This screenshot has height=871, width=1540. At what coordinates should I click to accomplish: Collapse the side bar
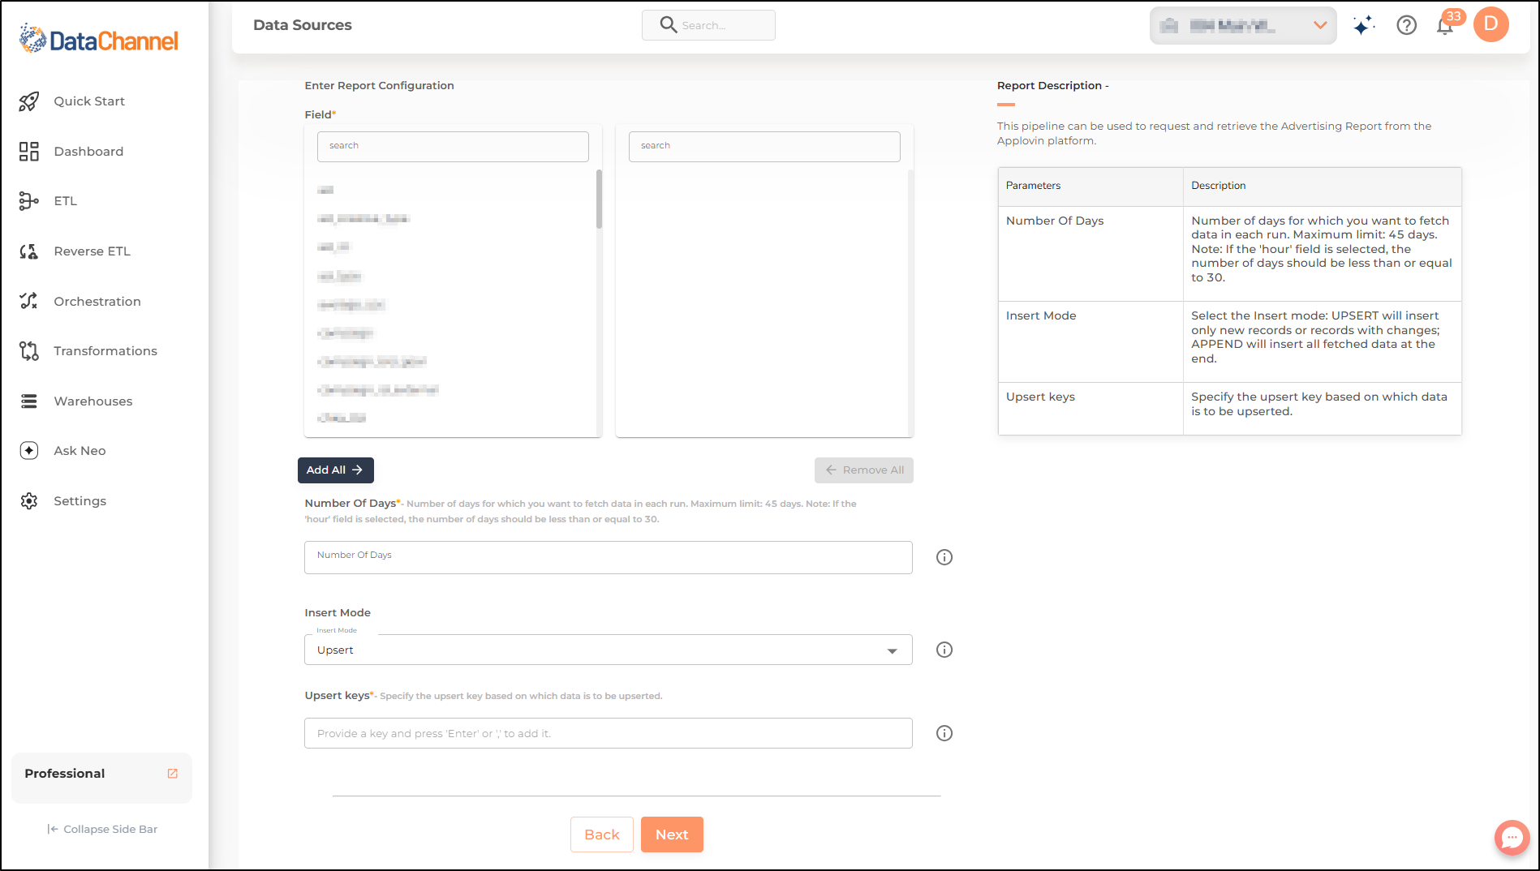coord(102,829)
